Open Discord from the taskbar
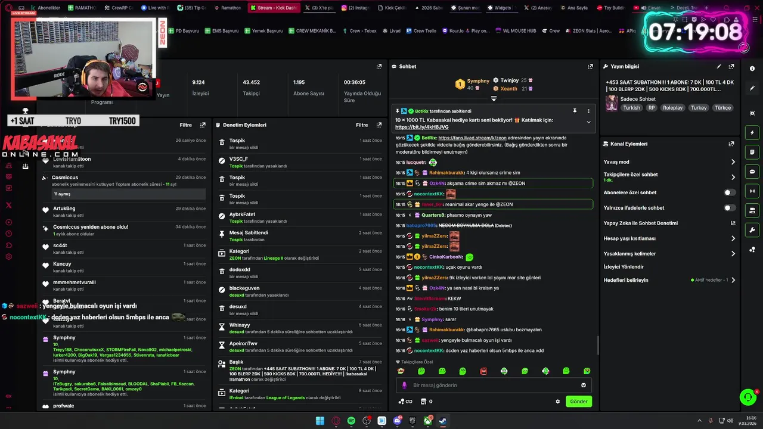This screenshot has height=429, width=763. pyautogui.click(x=397, y=421)
